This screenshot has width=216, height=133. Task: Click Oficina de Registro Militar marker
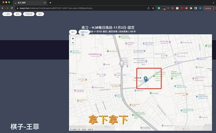(197, 96)
